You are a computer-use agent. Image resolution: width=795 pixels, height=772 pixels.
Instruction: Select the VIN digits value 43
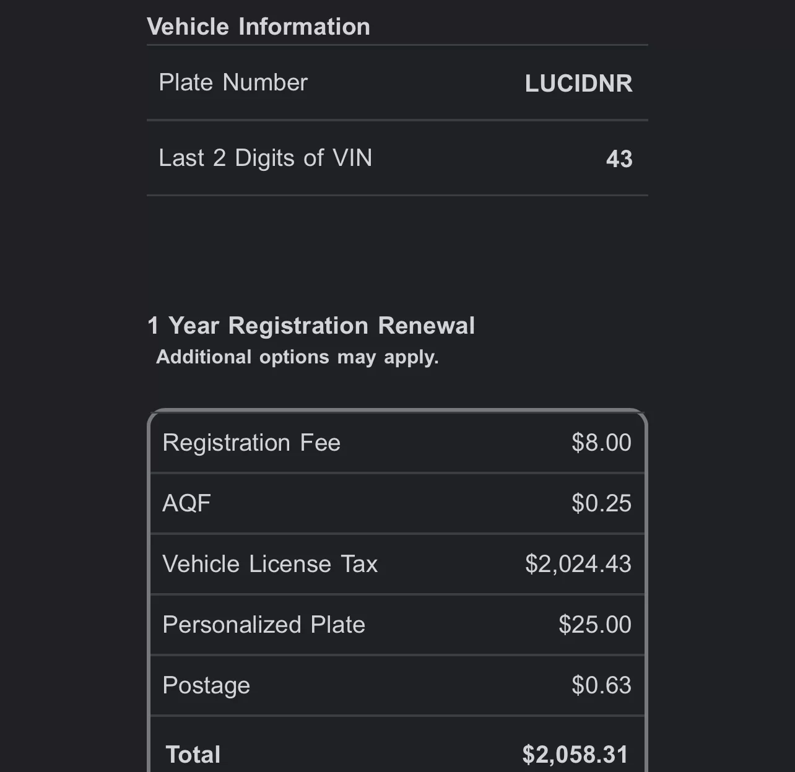click(x=619, y=159)
